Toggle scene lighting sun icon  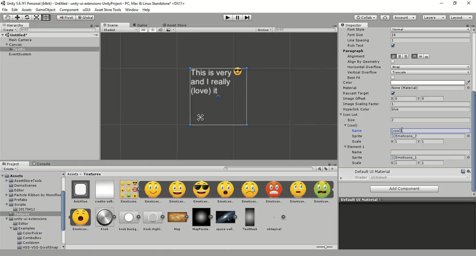point(153,30)
